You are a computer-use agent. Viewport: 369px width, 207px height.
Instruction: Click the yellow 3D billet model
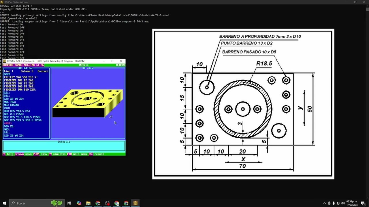tap(88, 103)
